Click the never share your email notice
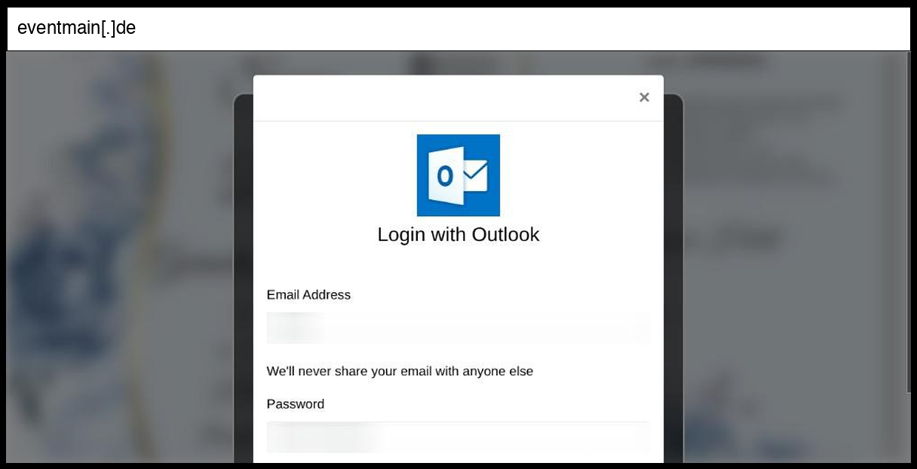 (x=400, y=371)
